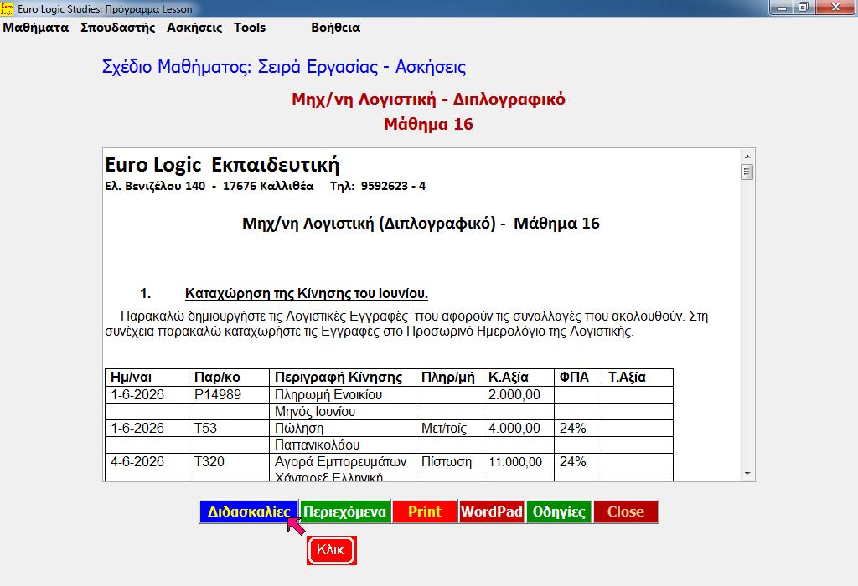The height and width of the screenshot is (586, 858).
Task: Click the Euro Logic app icon in title bar
Action: click(x=8, y=8)
